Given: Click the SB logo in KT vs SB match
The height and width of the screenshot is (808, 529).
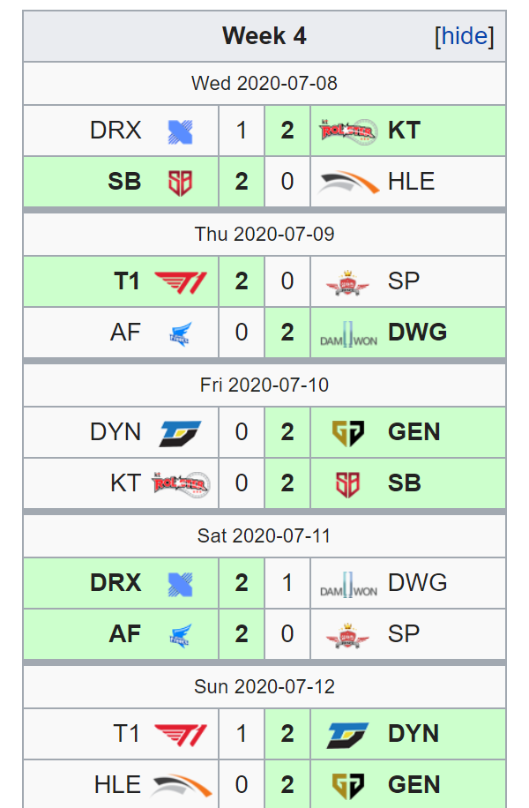Looking at the screenshot, I should tap(348, 484).
